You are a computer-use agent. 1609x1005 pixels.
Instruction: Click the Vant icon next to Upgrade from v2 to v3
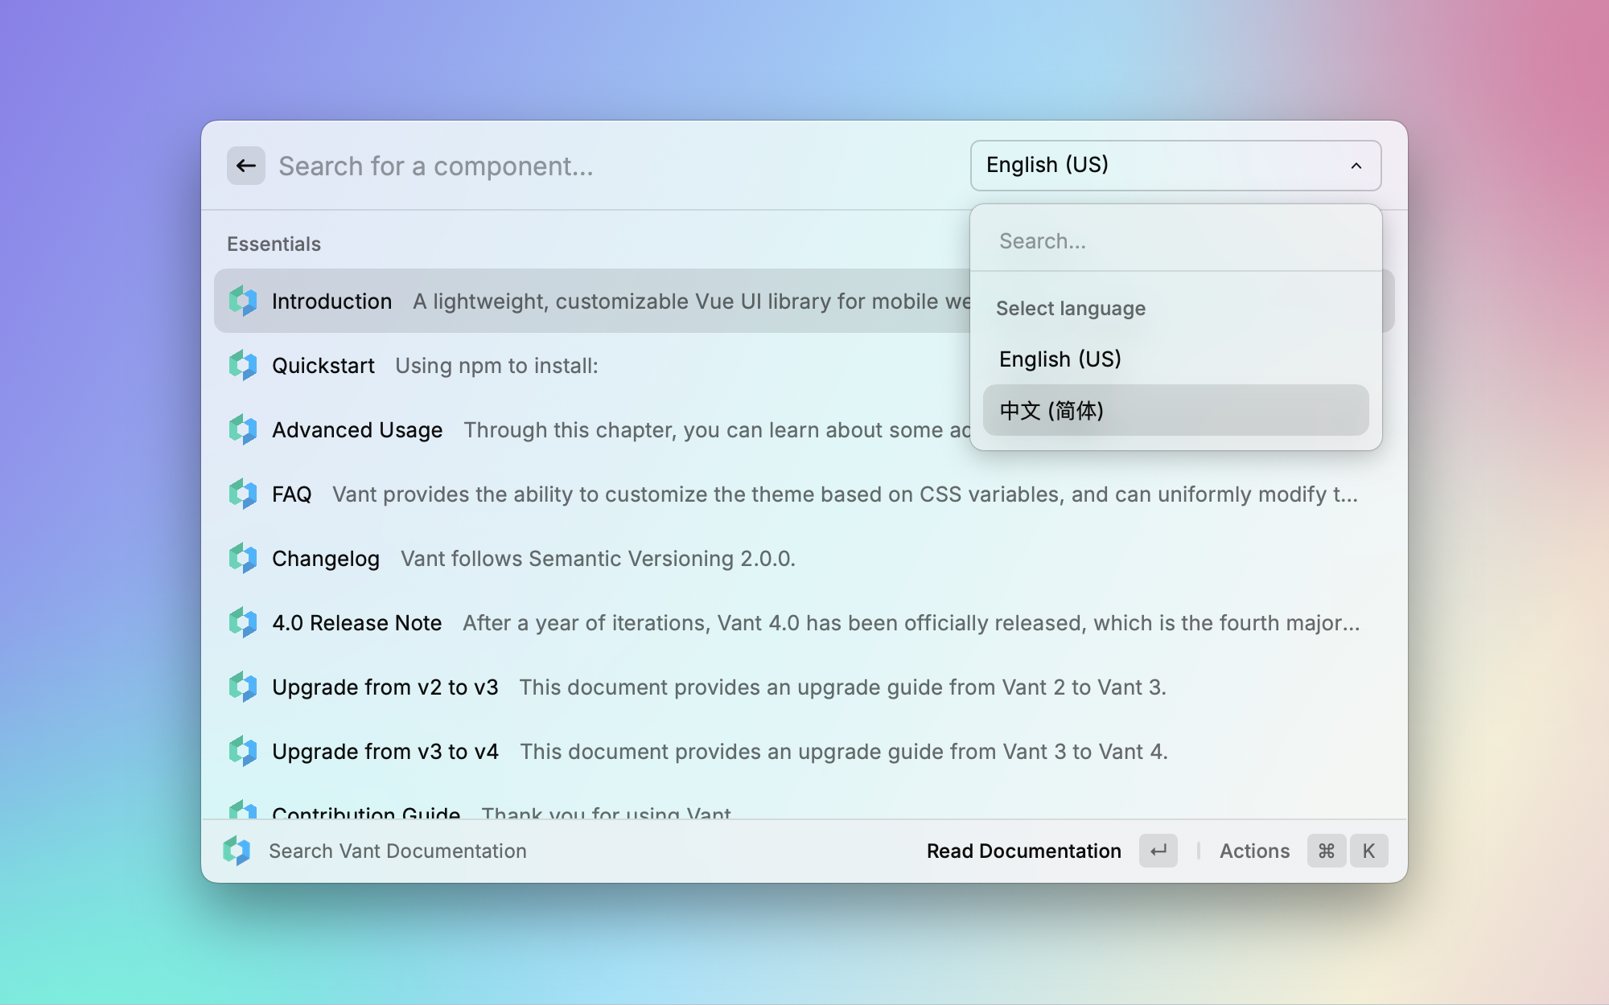point(242,687)
